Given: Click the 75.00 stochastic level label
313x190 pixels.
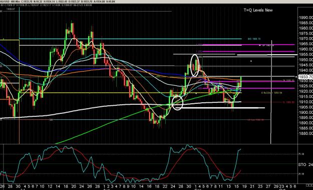Looking at the screenshot, I should click(x=301, y=154).
